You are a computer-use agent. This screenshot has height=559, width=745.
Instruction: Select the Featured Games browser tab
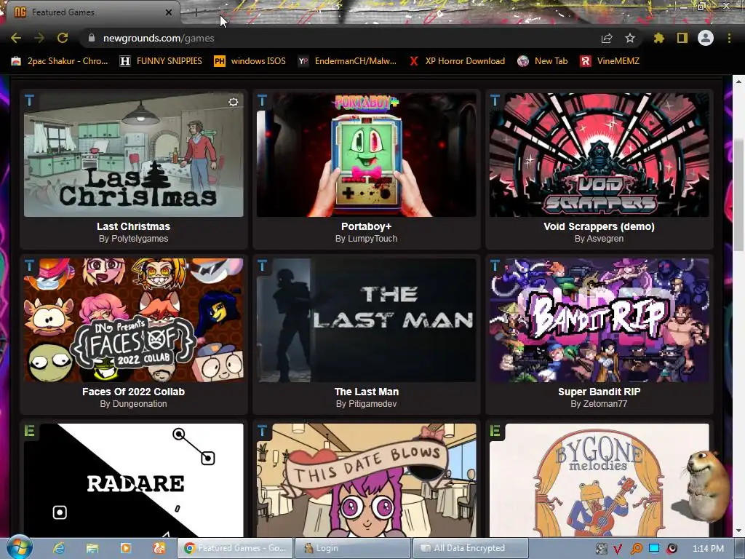point(92,12)
